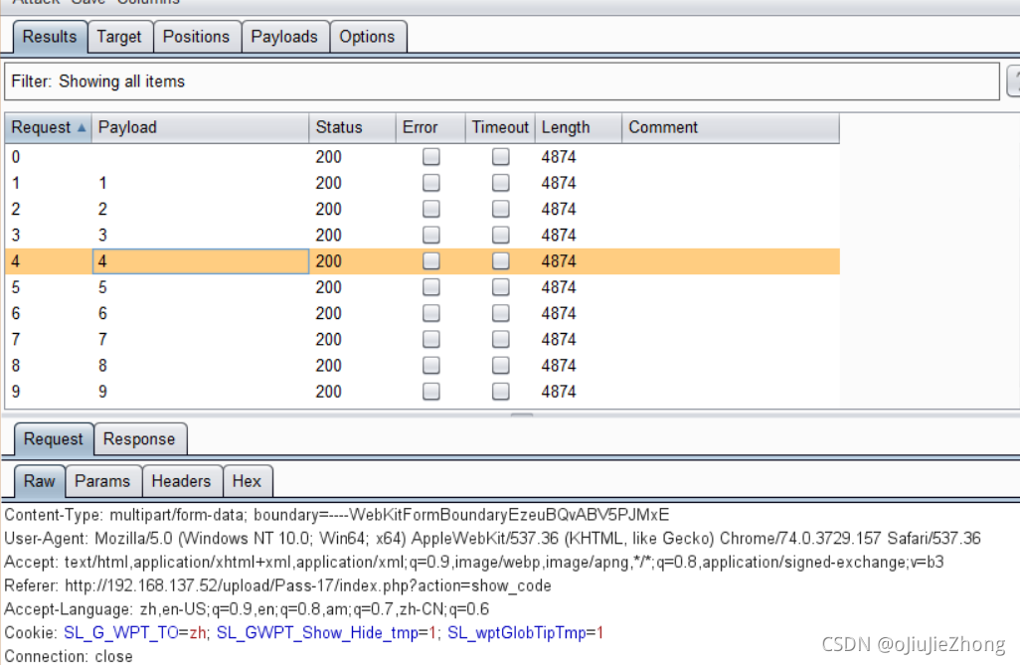Viewport: 1020px width, 665px height.
Task: Select payload cell 7
Action: 201,339
